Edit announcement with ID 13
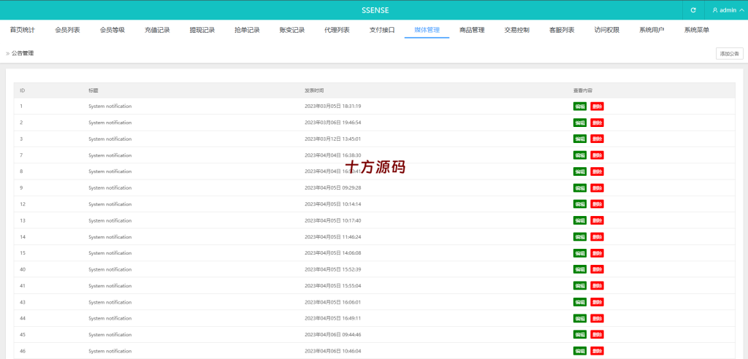Viewport: 748px width, 359px height. [579, 220]
